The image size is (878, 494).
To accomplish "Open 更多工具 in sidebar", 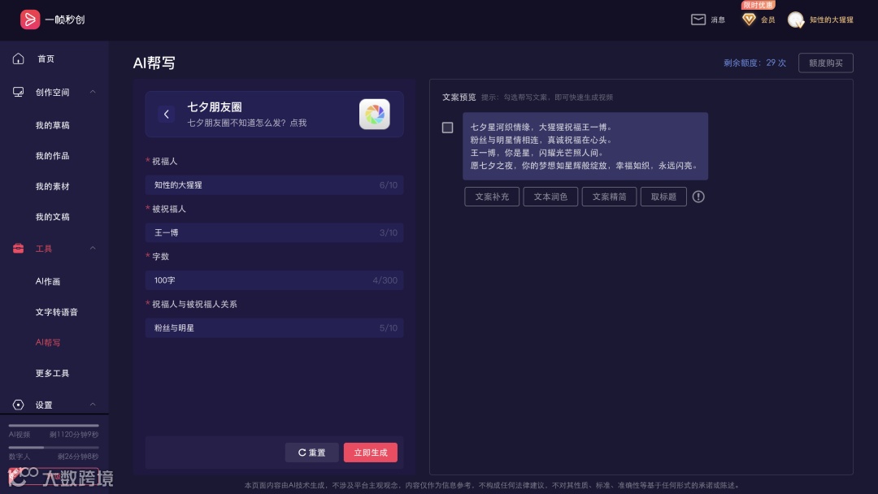I will click(53, 373).
